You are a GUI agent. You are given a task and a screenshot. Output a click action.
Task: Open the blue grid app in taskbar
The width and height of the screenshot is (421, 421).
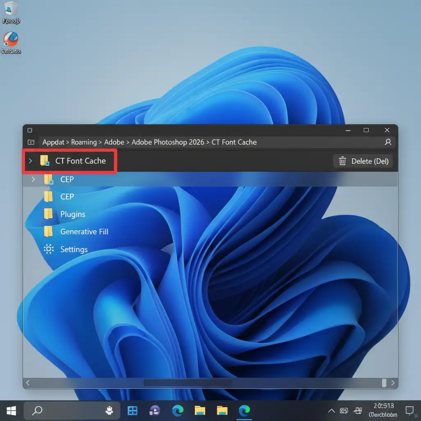[132, 410]
